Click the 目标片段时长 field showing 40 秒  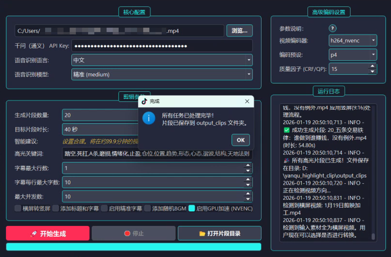(x=100, y=129)
